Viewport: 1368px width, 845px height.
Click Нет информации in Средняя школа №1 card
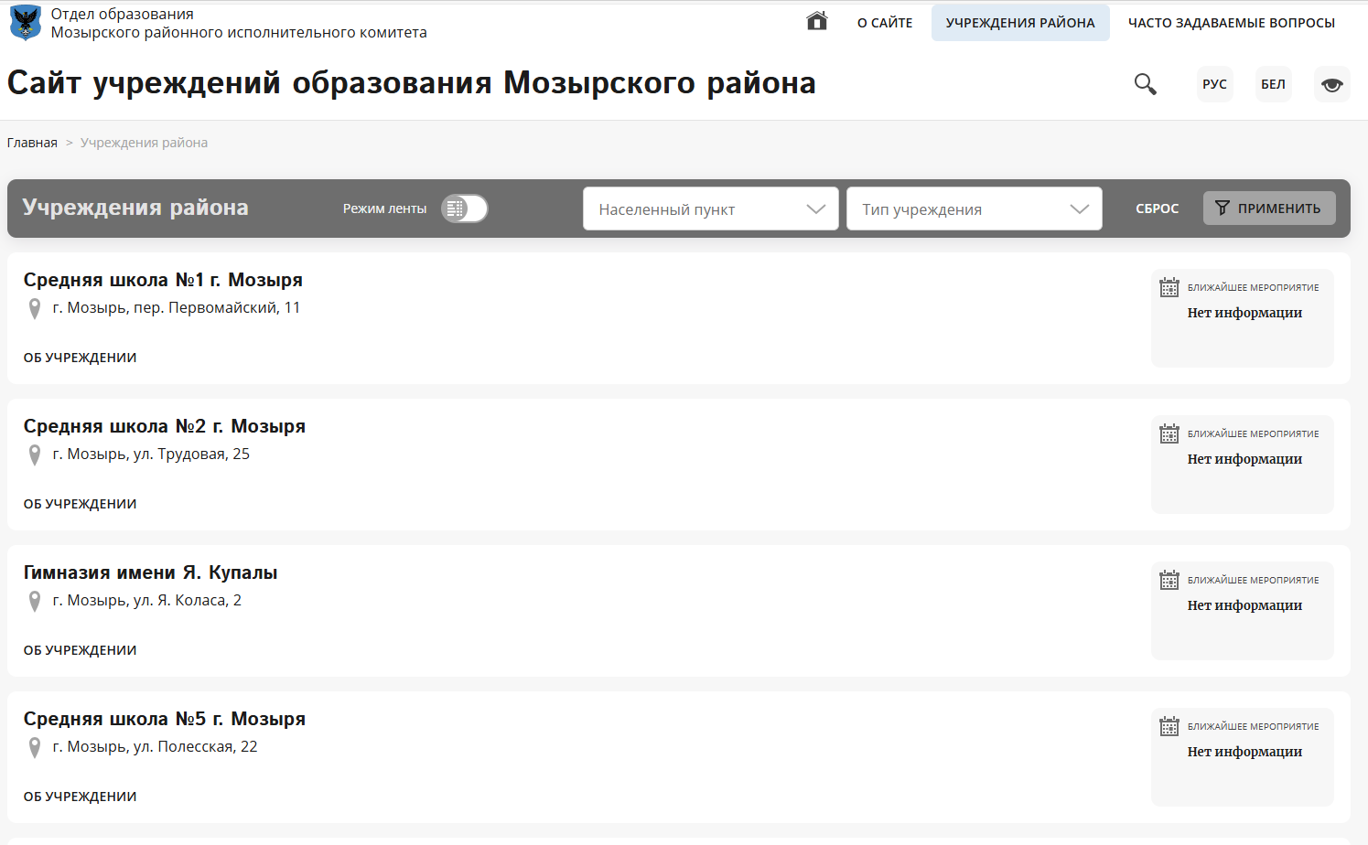pos(1244,313)
